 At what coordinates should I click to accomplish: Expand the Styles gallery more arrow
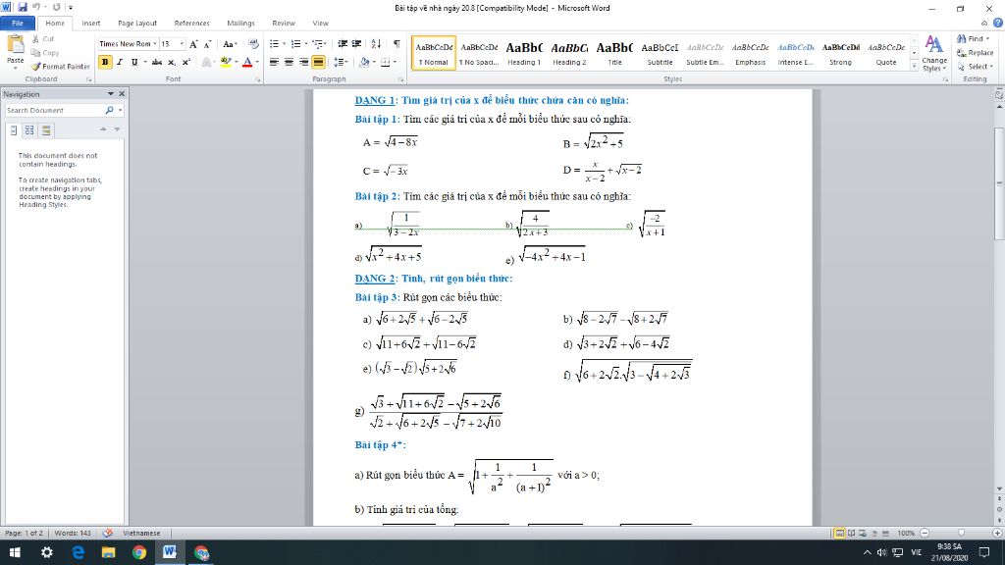click(914, 66)
